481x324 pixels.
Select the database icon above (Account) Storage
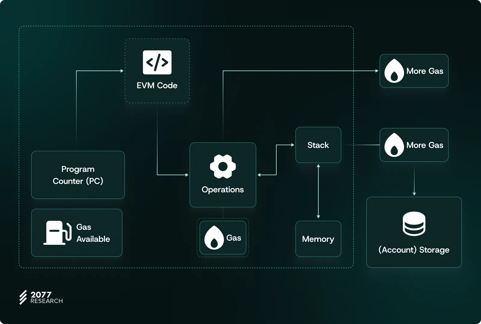[x=414, y=224]
